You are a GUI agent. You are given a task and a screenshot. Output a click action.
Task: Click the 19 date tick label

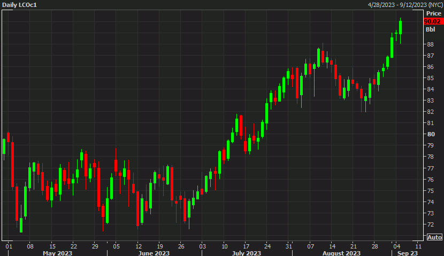[160, 246]
